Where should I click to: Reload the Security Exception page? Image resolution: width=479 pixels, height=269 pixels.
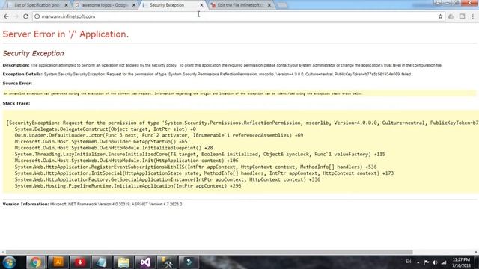(x=25, y=16)
